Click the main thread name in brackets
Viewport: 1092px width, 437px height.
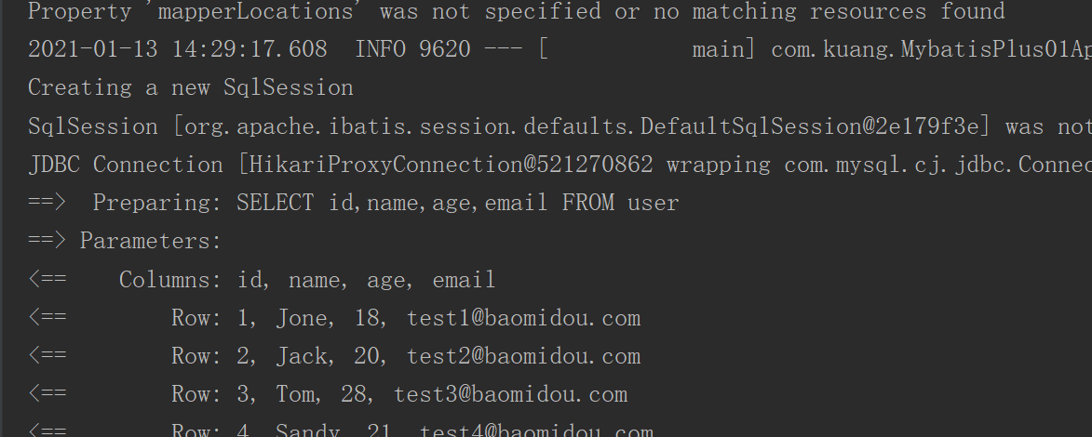point(718,49)
